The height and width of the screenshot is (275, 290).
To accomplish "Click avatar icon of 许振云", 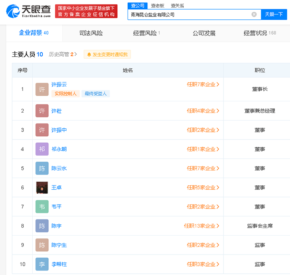I will pyautogui.click(x=42, y=89).
